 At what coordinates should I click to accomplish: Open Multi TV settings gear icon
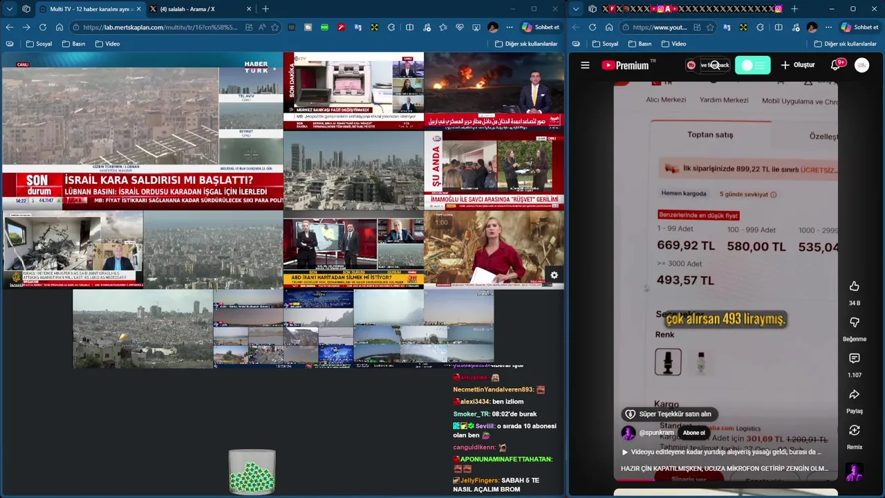click(x=554, y=275)
